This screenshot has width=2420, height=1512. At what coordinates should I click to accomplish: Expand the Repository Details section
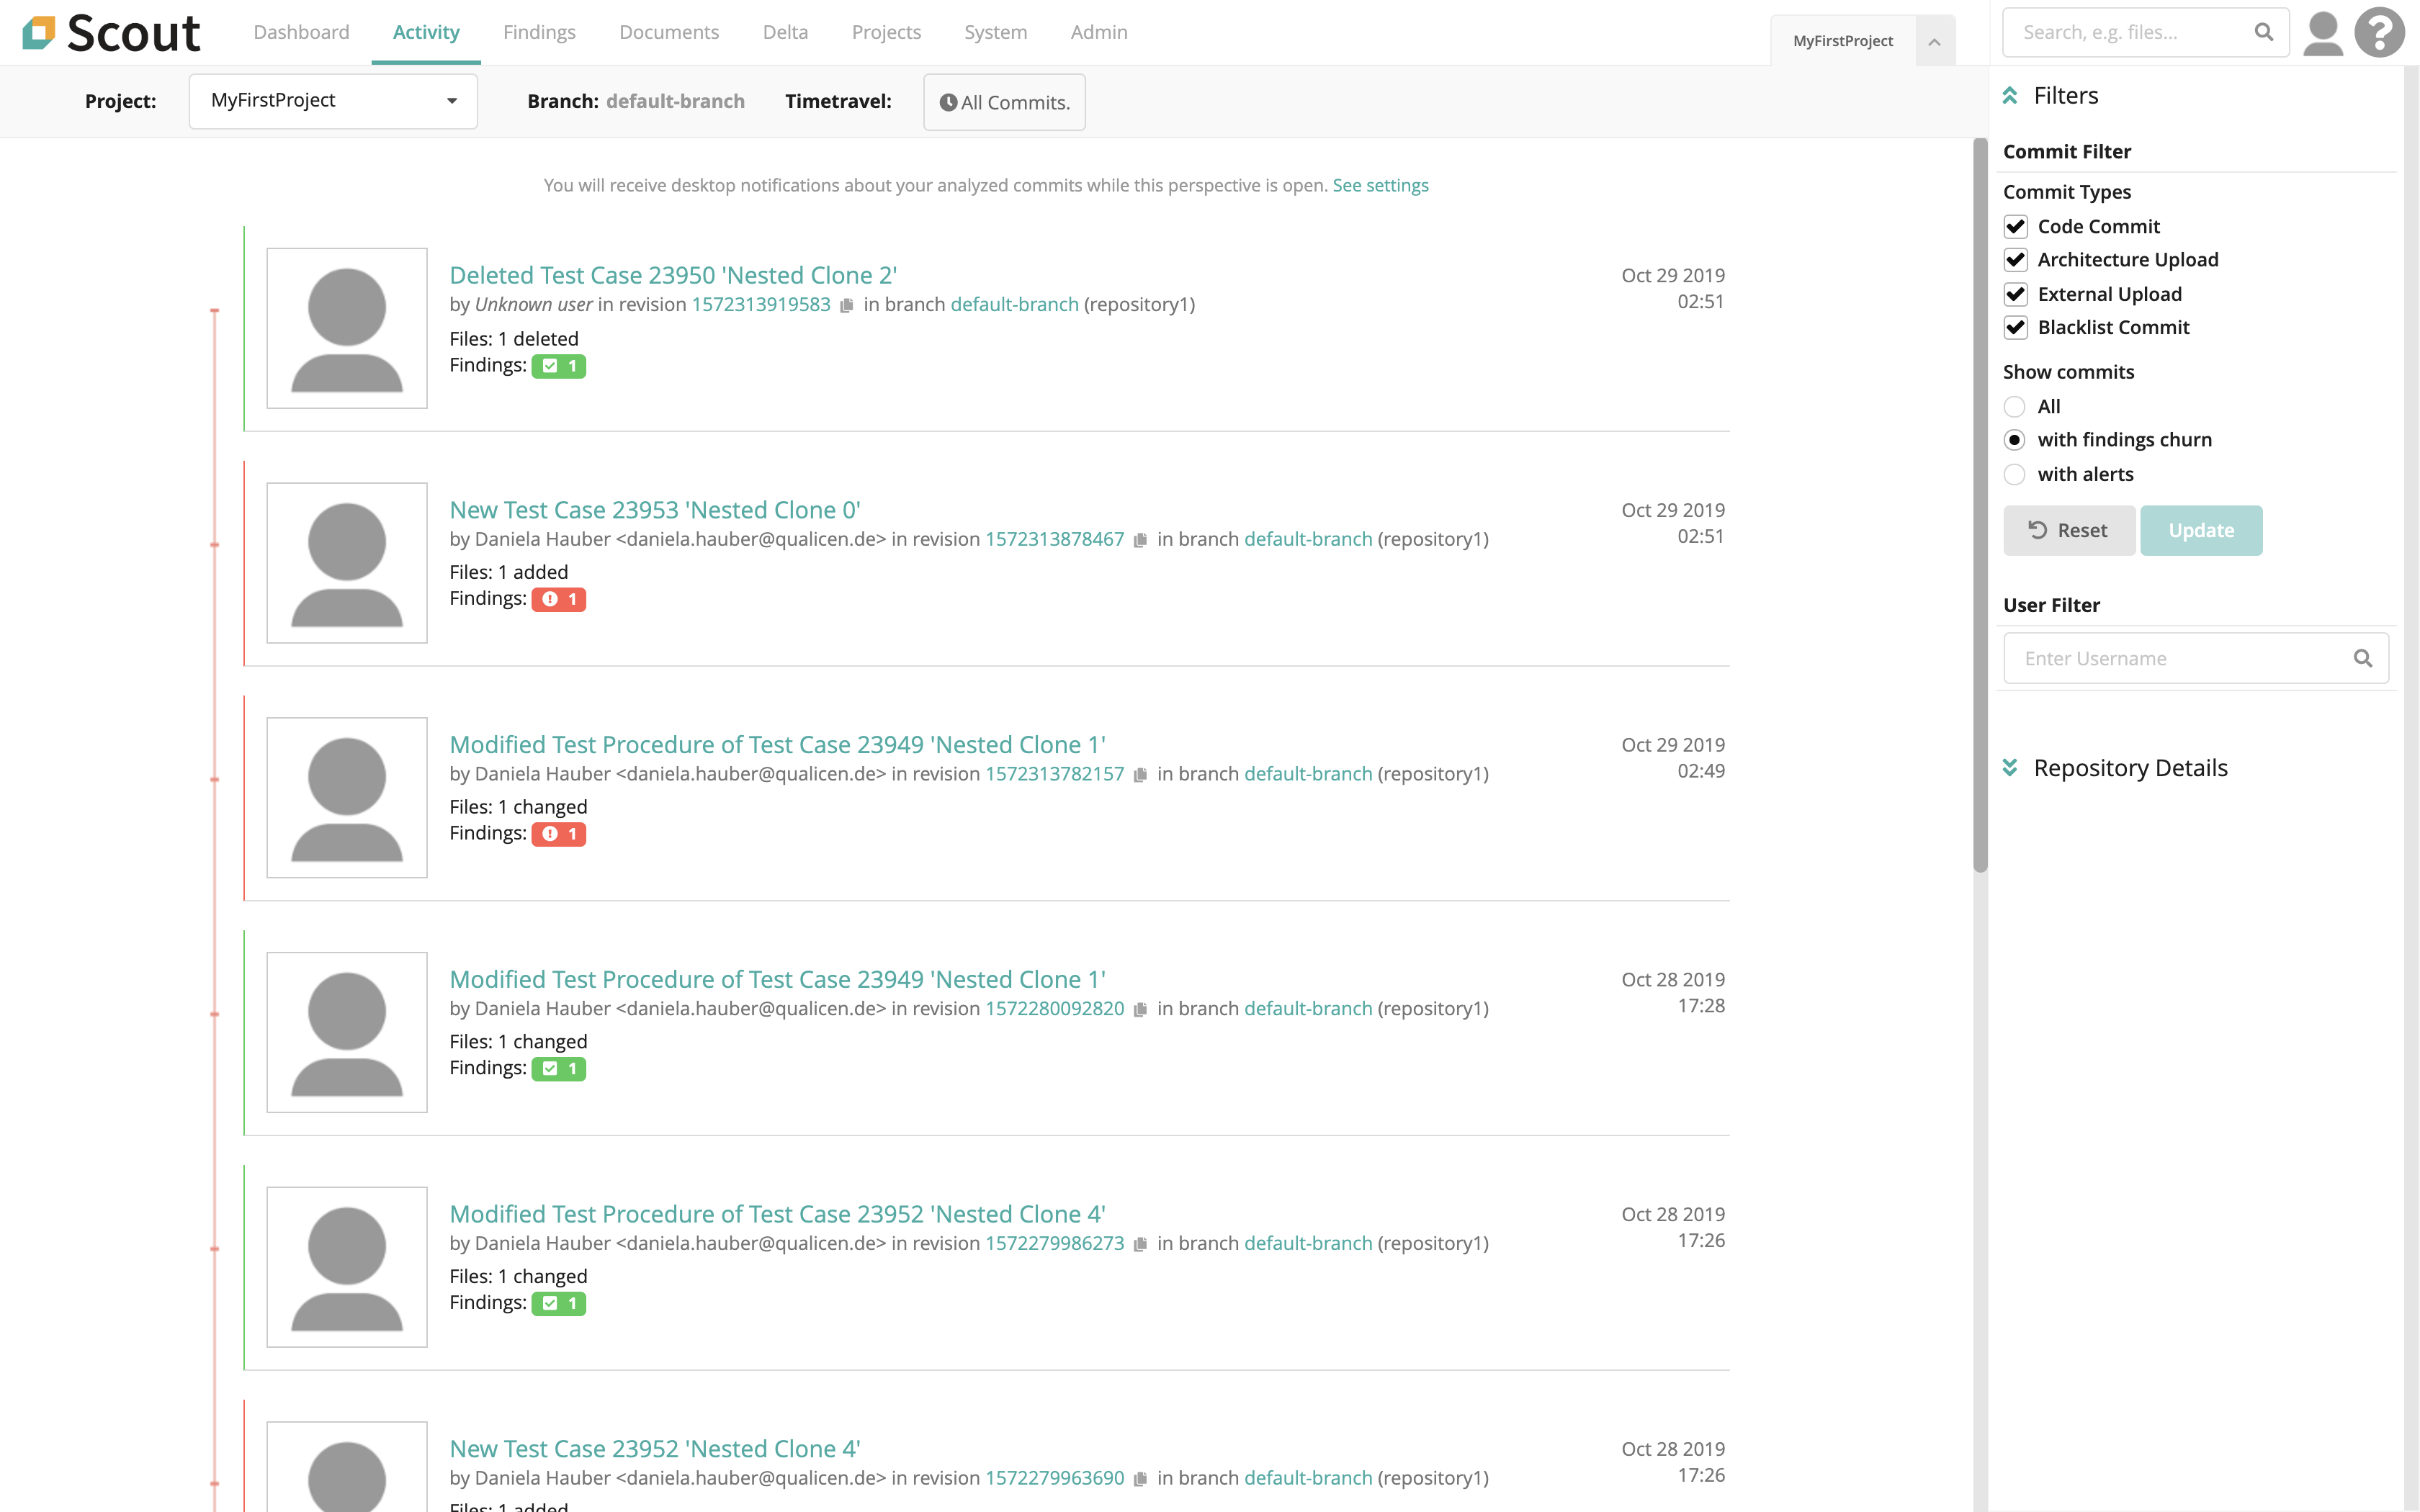2010,768
